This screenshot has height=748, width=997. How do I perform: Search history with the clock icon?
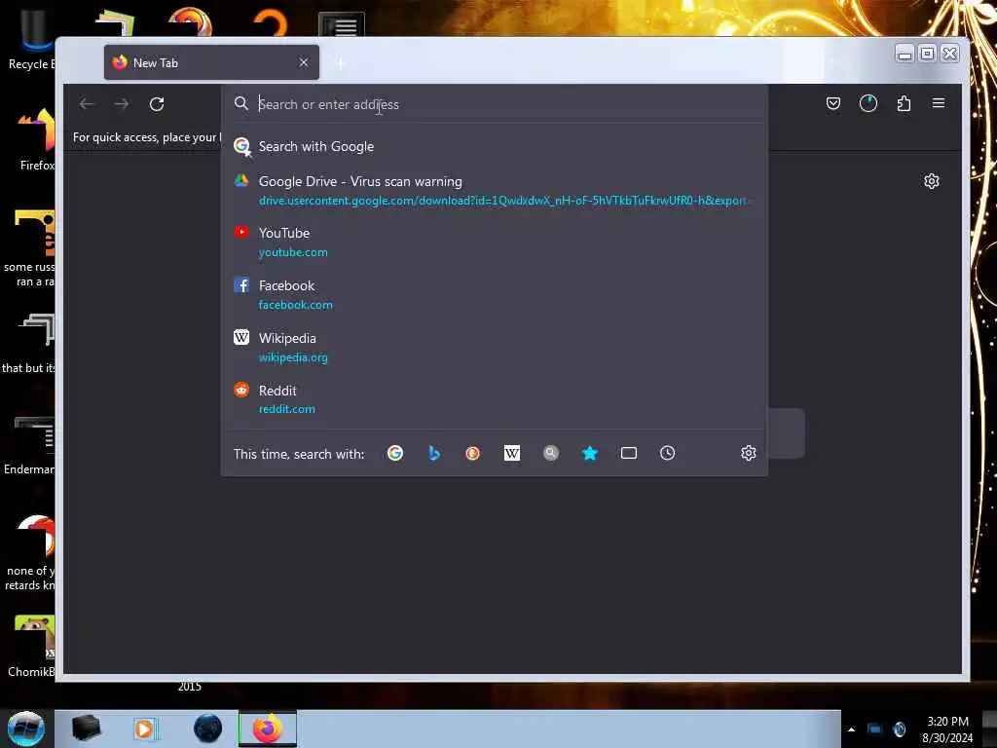667,453
